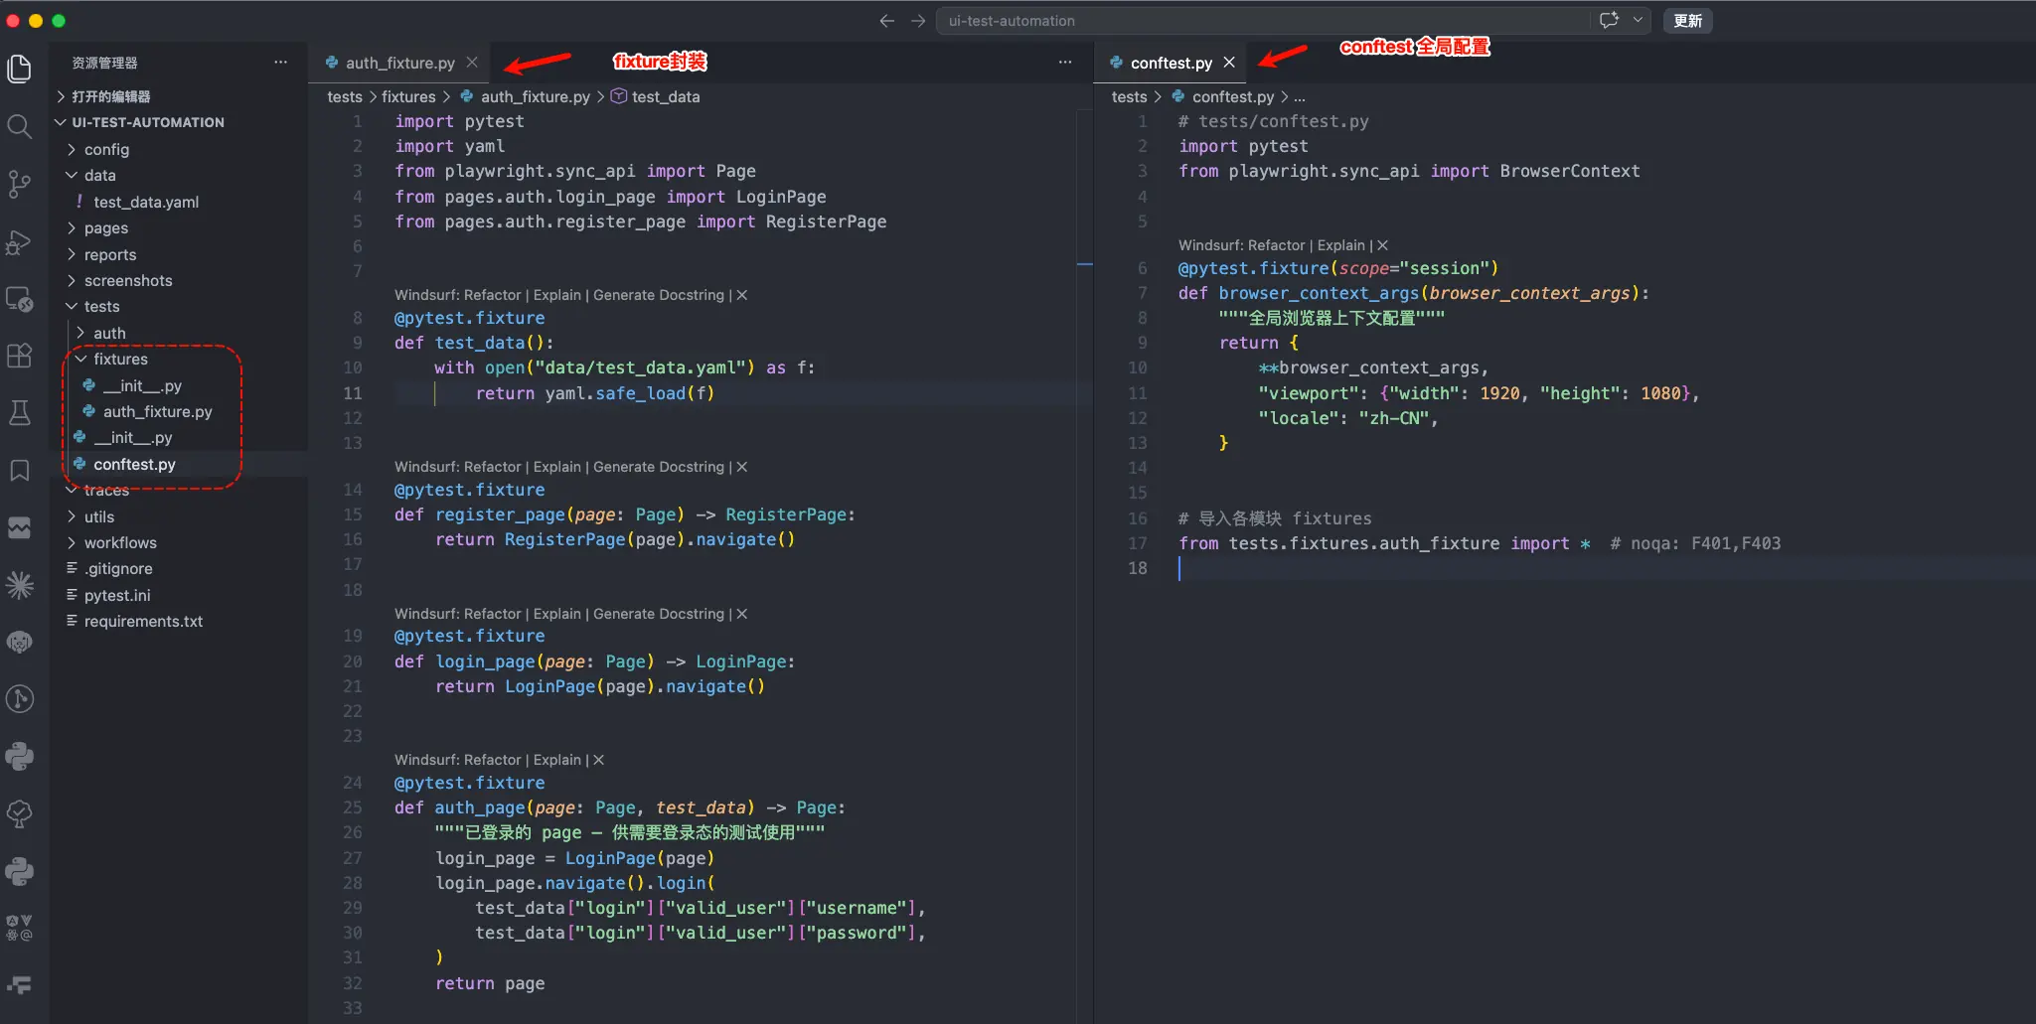Open the Remote Explorer view

(x=19, y=299)
